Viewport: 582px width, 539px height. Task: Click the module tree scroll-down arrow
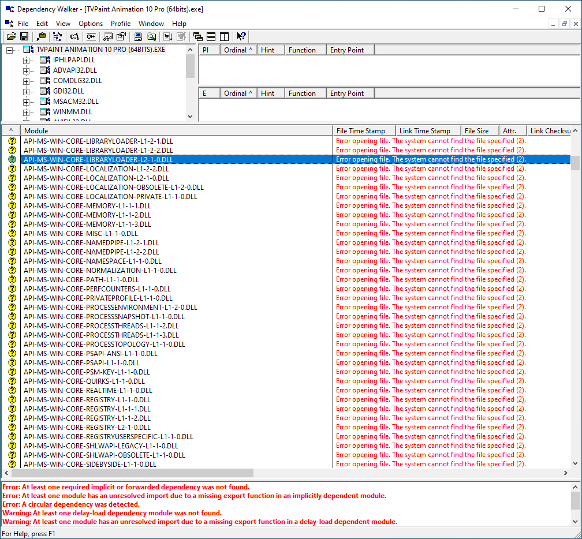[x=191, y=117]
